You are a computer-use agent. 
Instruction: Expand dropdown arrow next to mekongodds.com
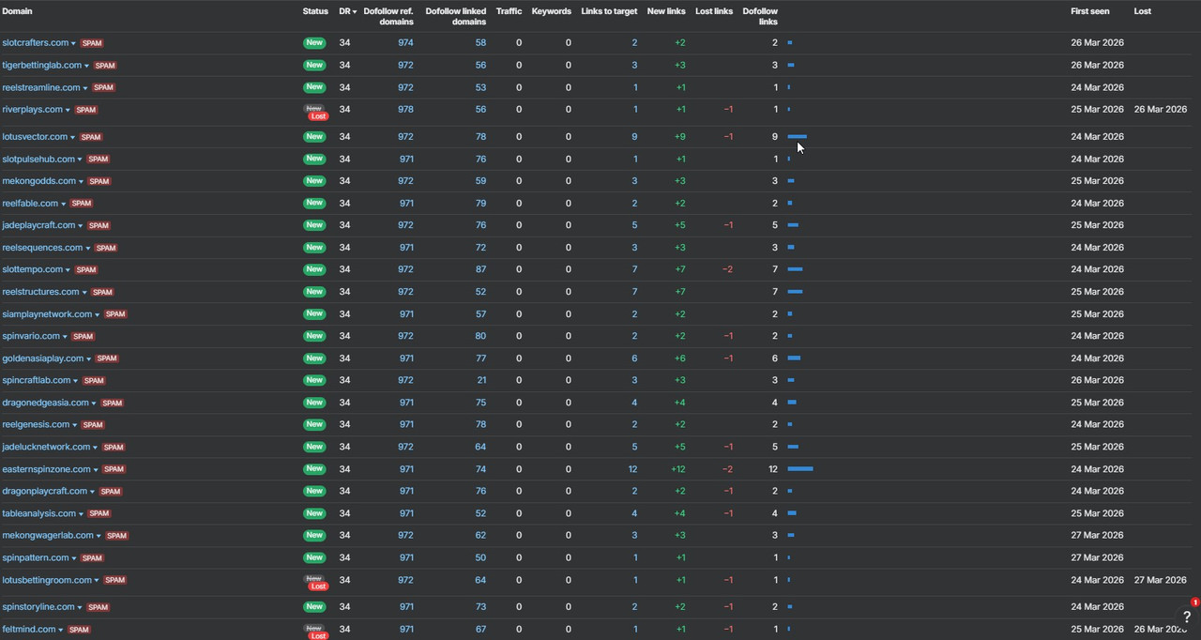point(82,181)
